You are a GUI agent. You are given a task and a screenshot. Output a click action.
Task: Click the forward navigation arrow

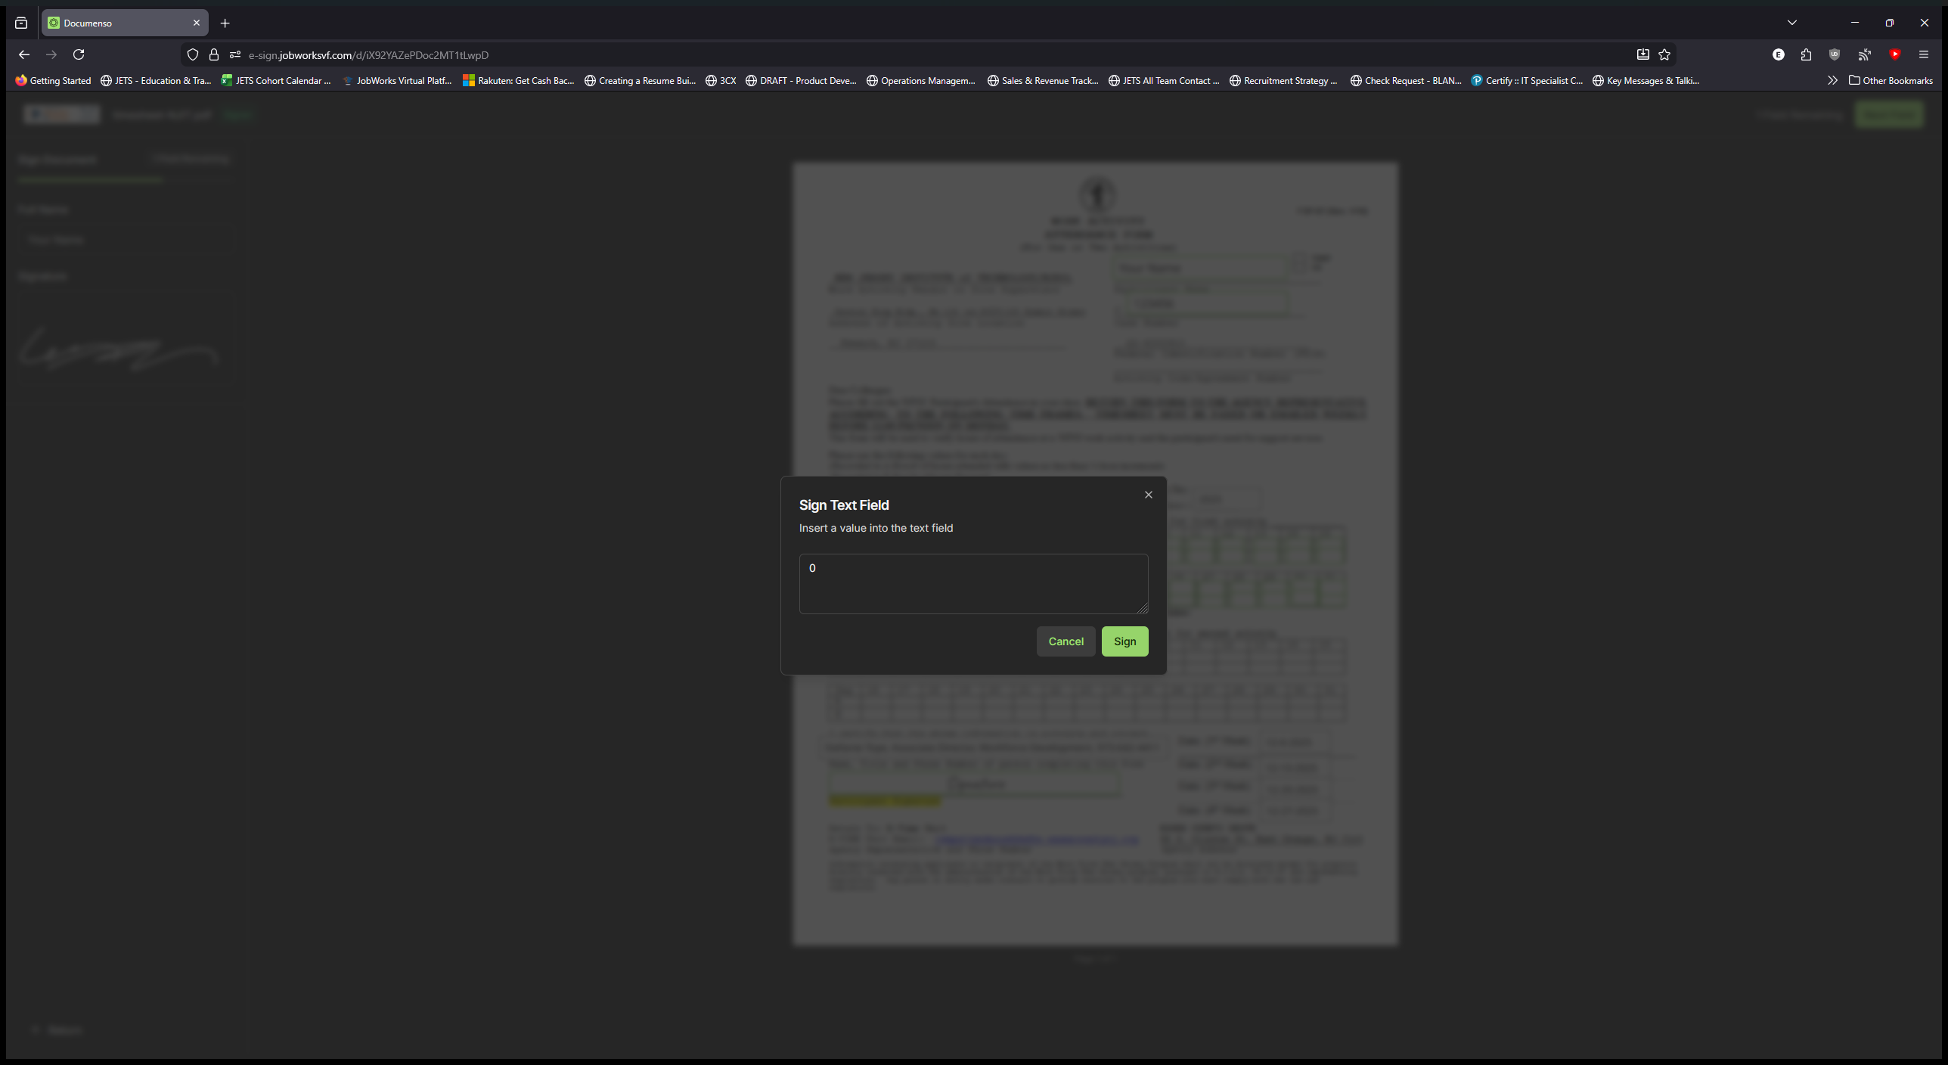(x=51, y=54)
